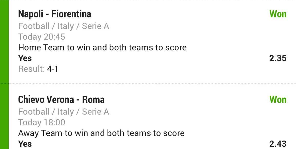
Task: Click Yes selection under Away Team market
Action: tap(25, 144)
